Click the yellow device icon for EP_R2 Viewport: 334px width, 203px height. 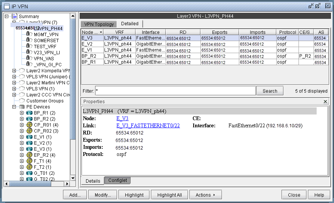[x=29, y=155]
